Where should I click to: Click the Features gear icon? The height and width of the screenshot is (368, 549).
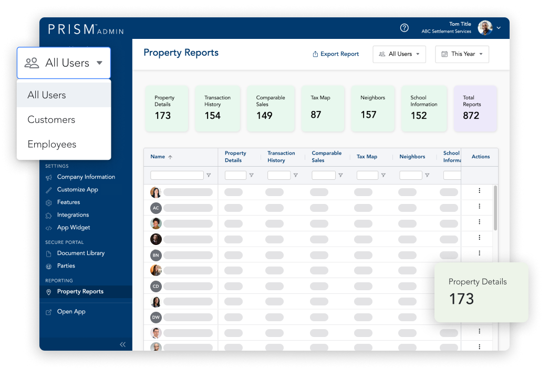coord(49,202)
